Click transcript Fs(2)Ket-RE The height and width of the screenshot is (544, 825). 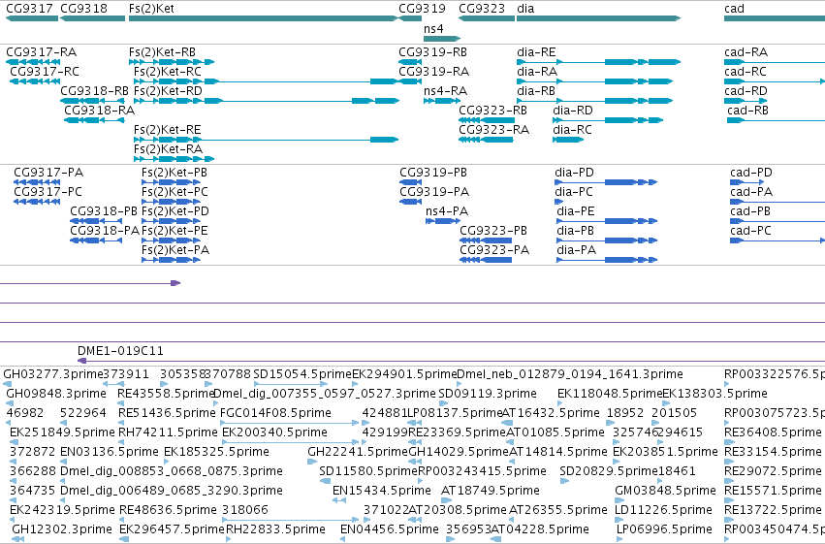point(168,130)
